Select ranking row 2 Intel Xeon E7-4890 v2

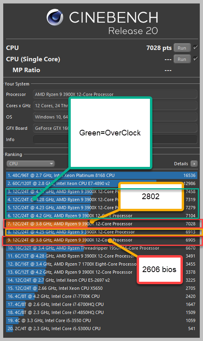pyautogui.click(x=102, y=183)
